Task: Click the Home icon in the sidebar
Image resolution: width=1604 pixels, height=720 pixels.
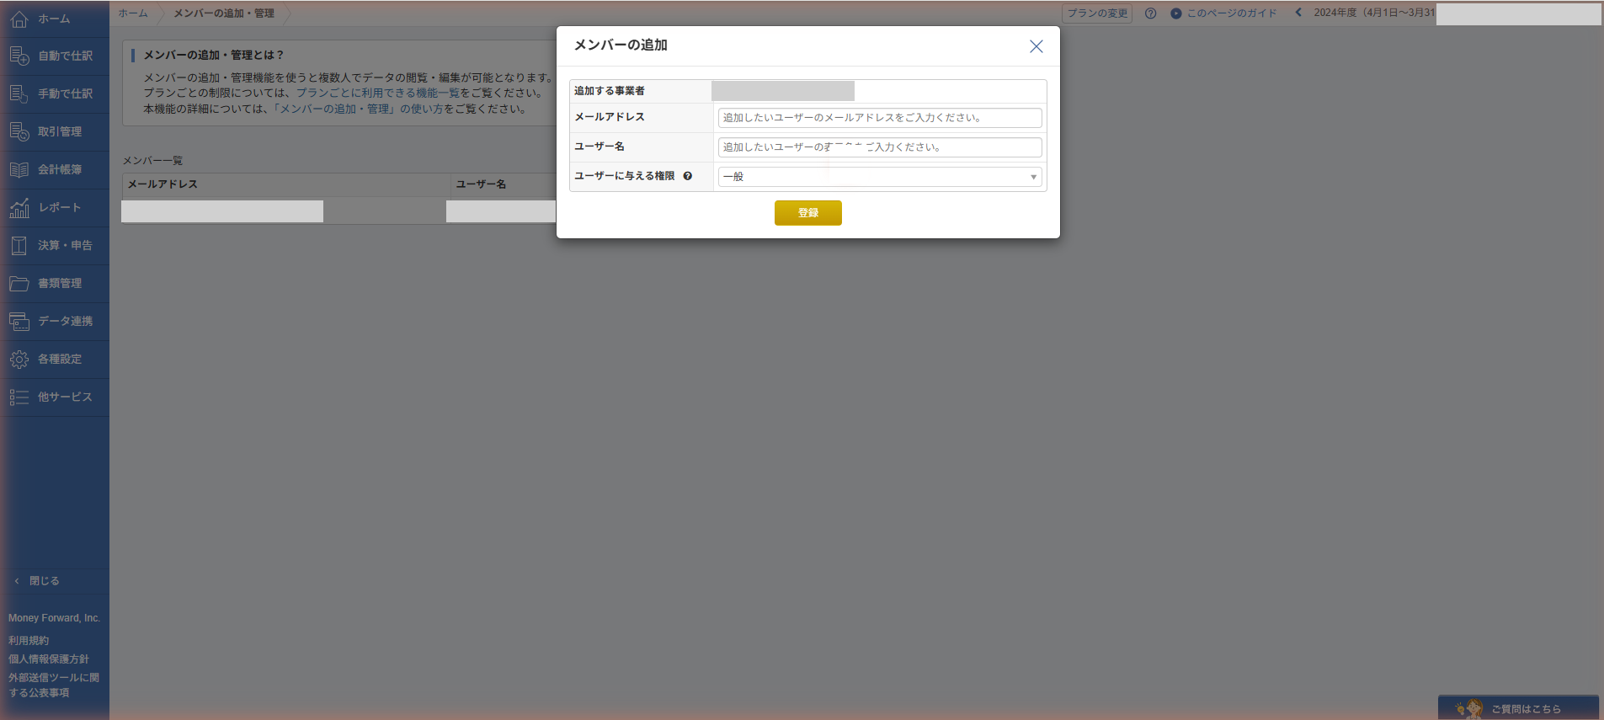Action: [x=19, y=19]
